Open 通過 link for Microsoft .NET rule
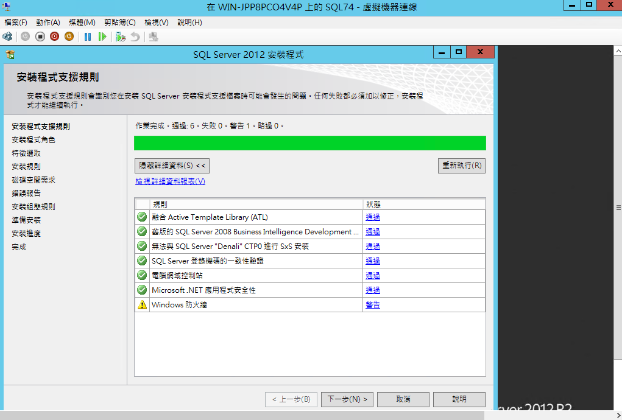The width and height of the screenshot is (622, 420). 373,290
